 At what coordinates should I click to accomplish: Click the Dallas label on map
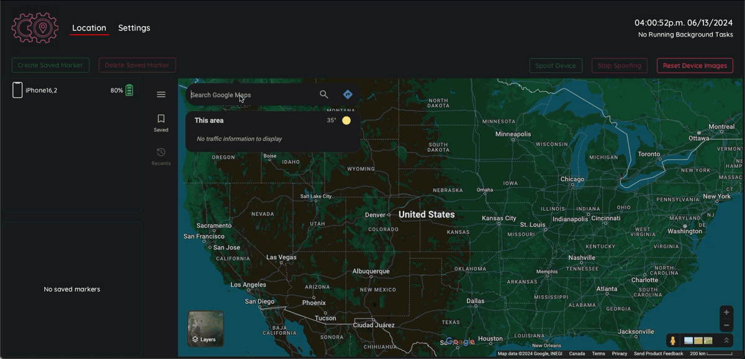pyautogui.click(x=476, y=301)
